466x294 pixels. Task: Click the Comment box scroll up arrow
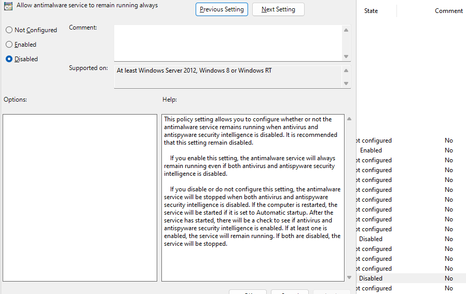tap(346, 30)
